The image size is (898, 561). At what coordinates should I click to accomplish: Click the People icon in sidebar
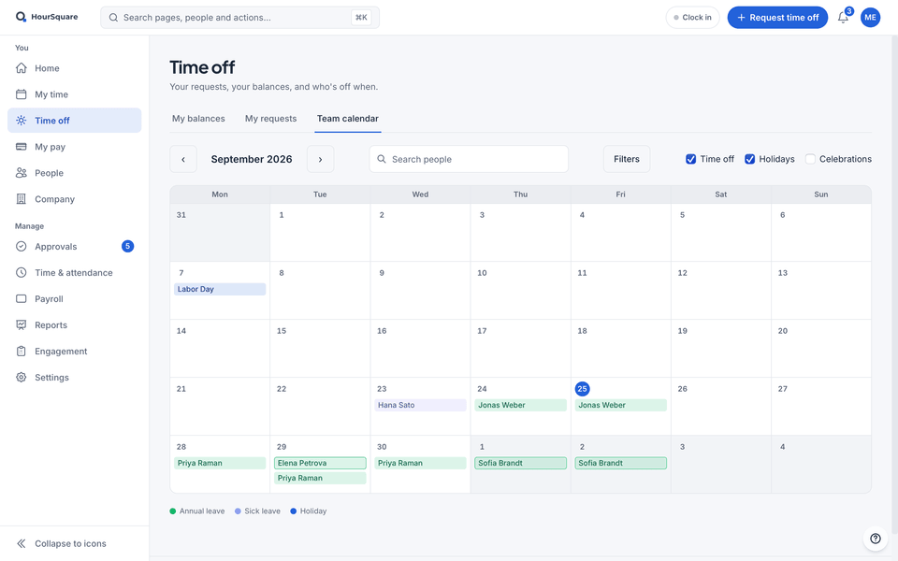pos(22,173)
